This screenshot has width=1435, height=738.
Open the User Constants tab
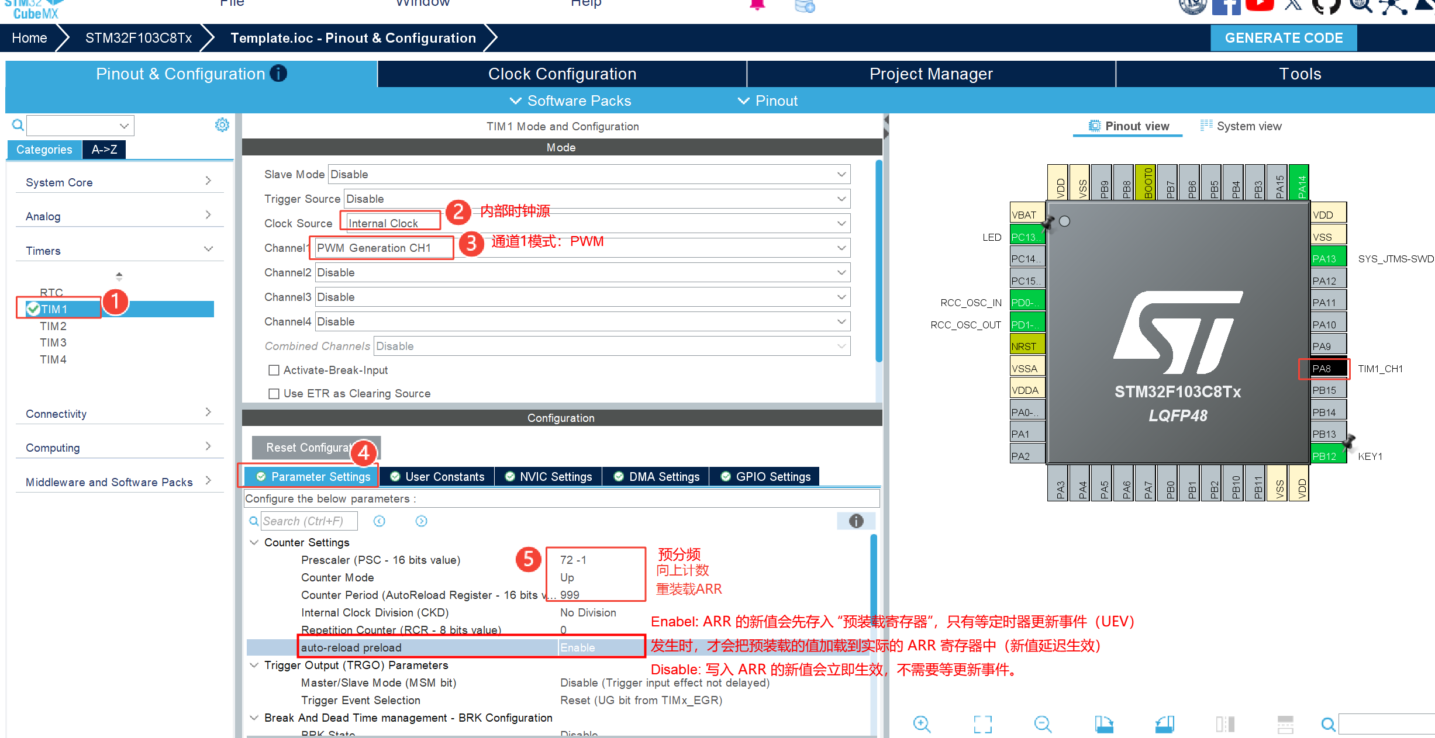click(x=437, y=477)
